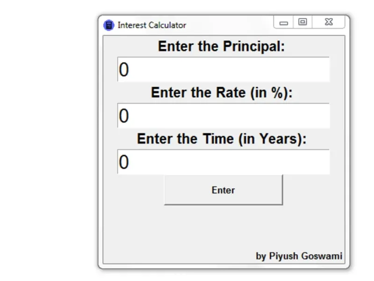
Task: Click the 'Enter the Time (in Years):' label
Action: pyautogui.click(x=221, y=139)
